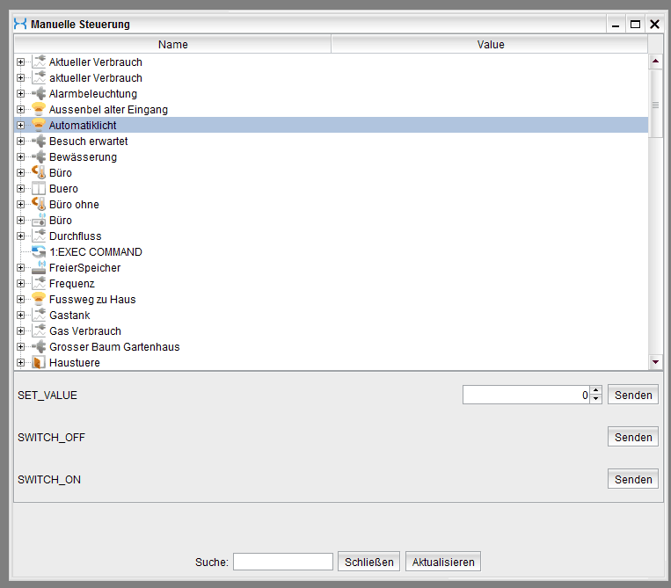
Task: Click the door icon next to Haustuere
Action: pos(38,363)
